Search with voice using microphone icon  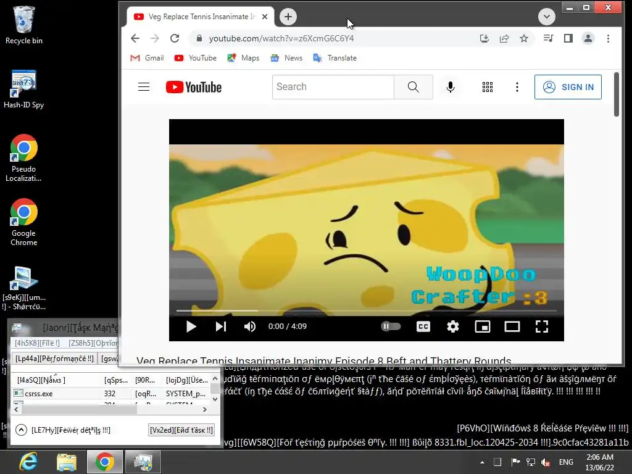pyautogui.click(x=451, y=87)
